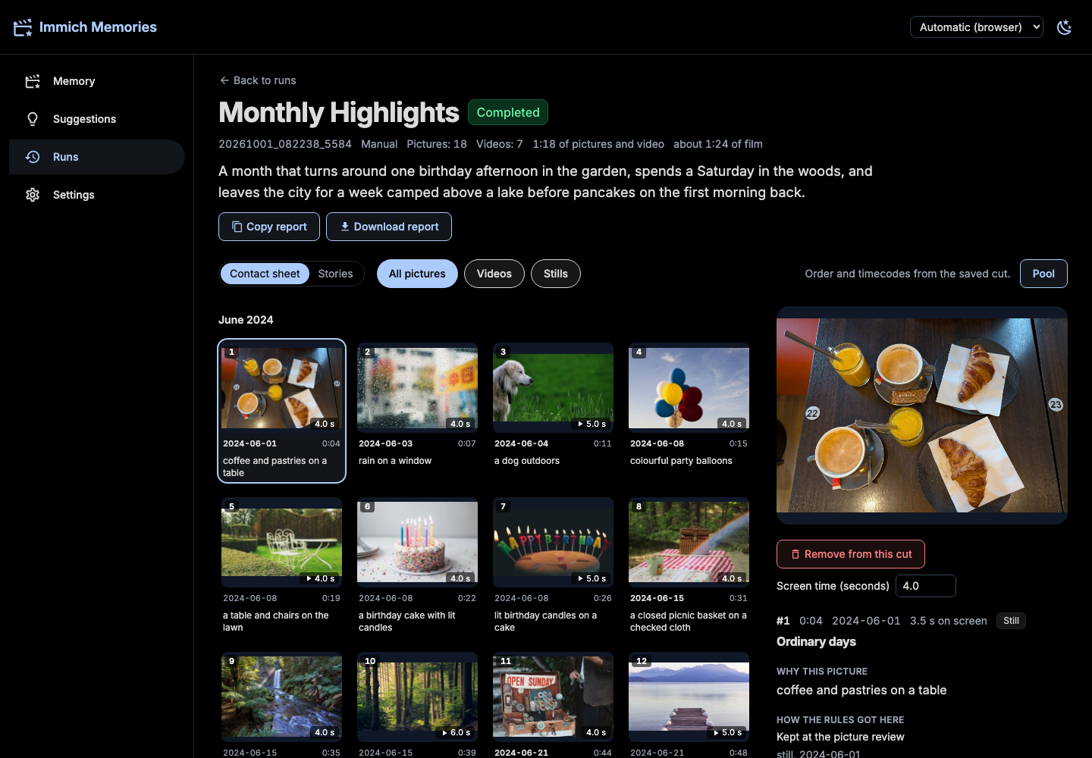The width and height of the screenshot is (1092, 758).
Task: Click the Download report button
Action: point(389,227)
